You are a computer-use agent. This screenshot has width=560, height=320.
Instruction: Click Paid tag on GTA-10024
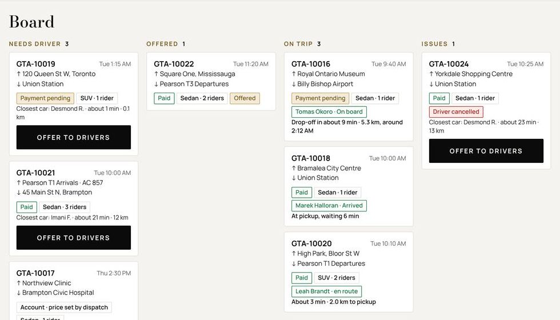tap(439, 98)
